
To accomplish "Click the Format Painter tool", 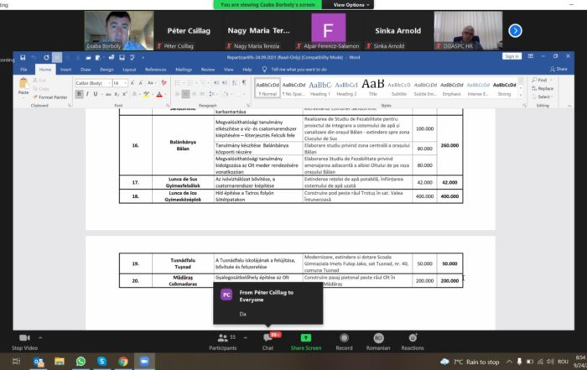I will point(53,97).
